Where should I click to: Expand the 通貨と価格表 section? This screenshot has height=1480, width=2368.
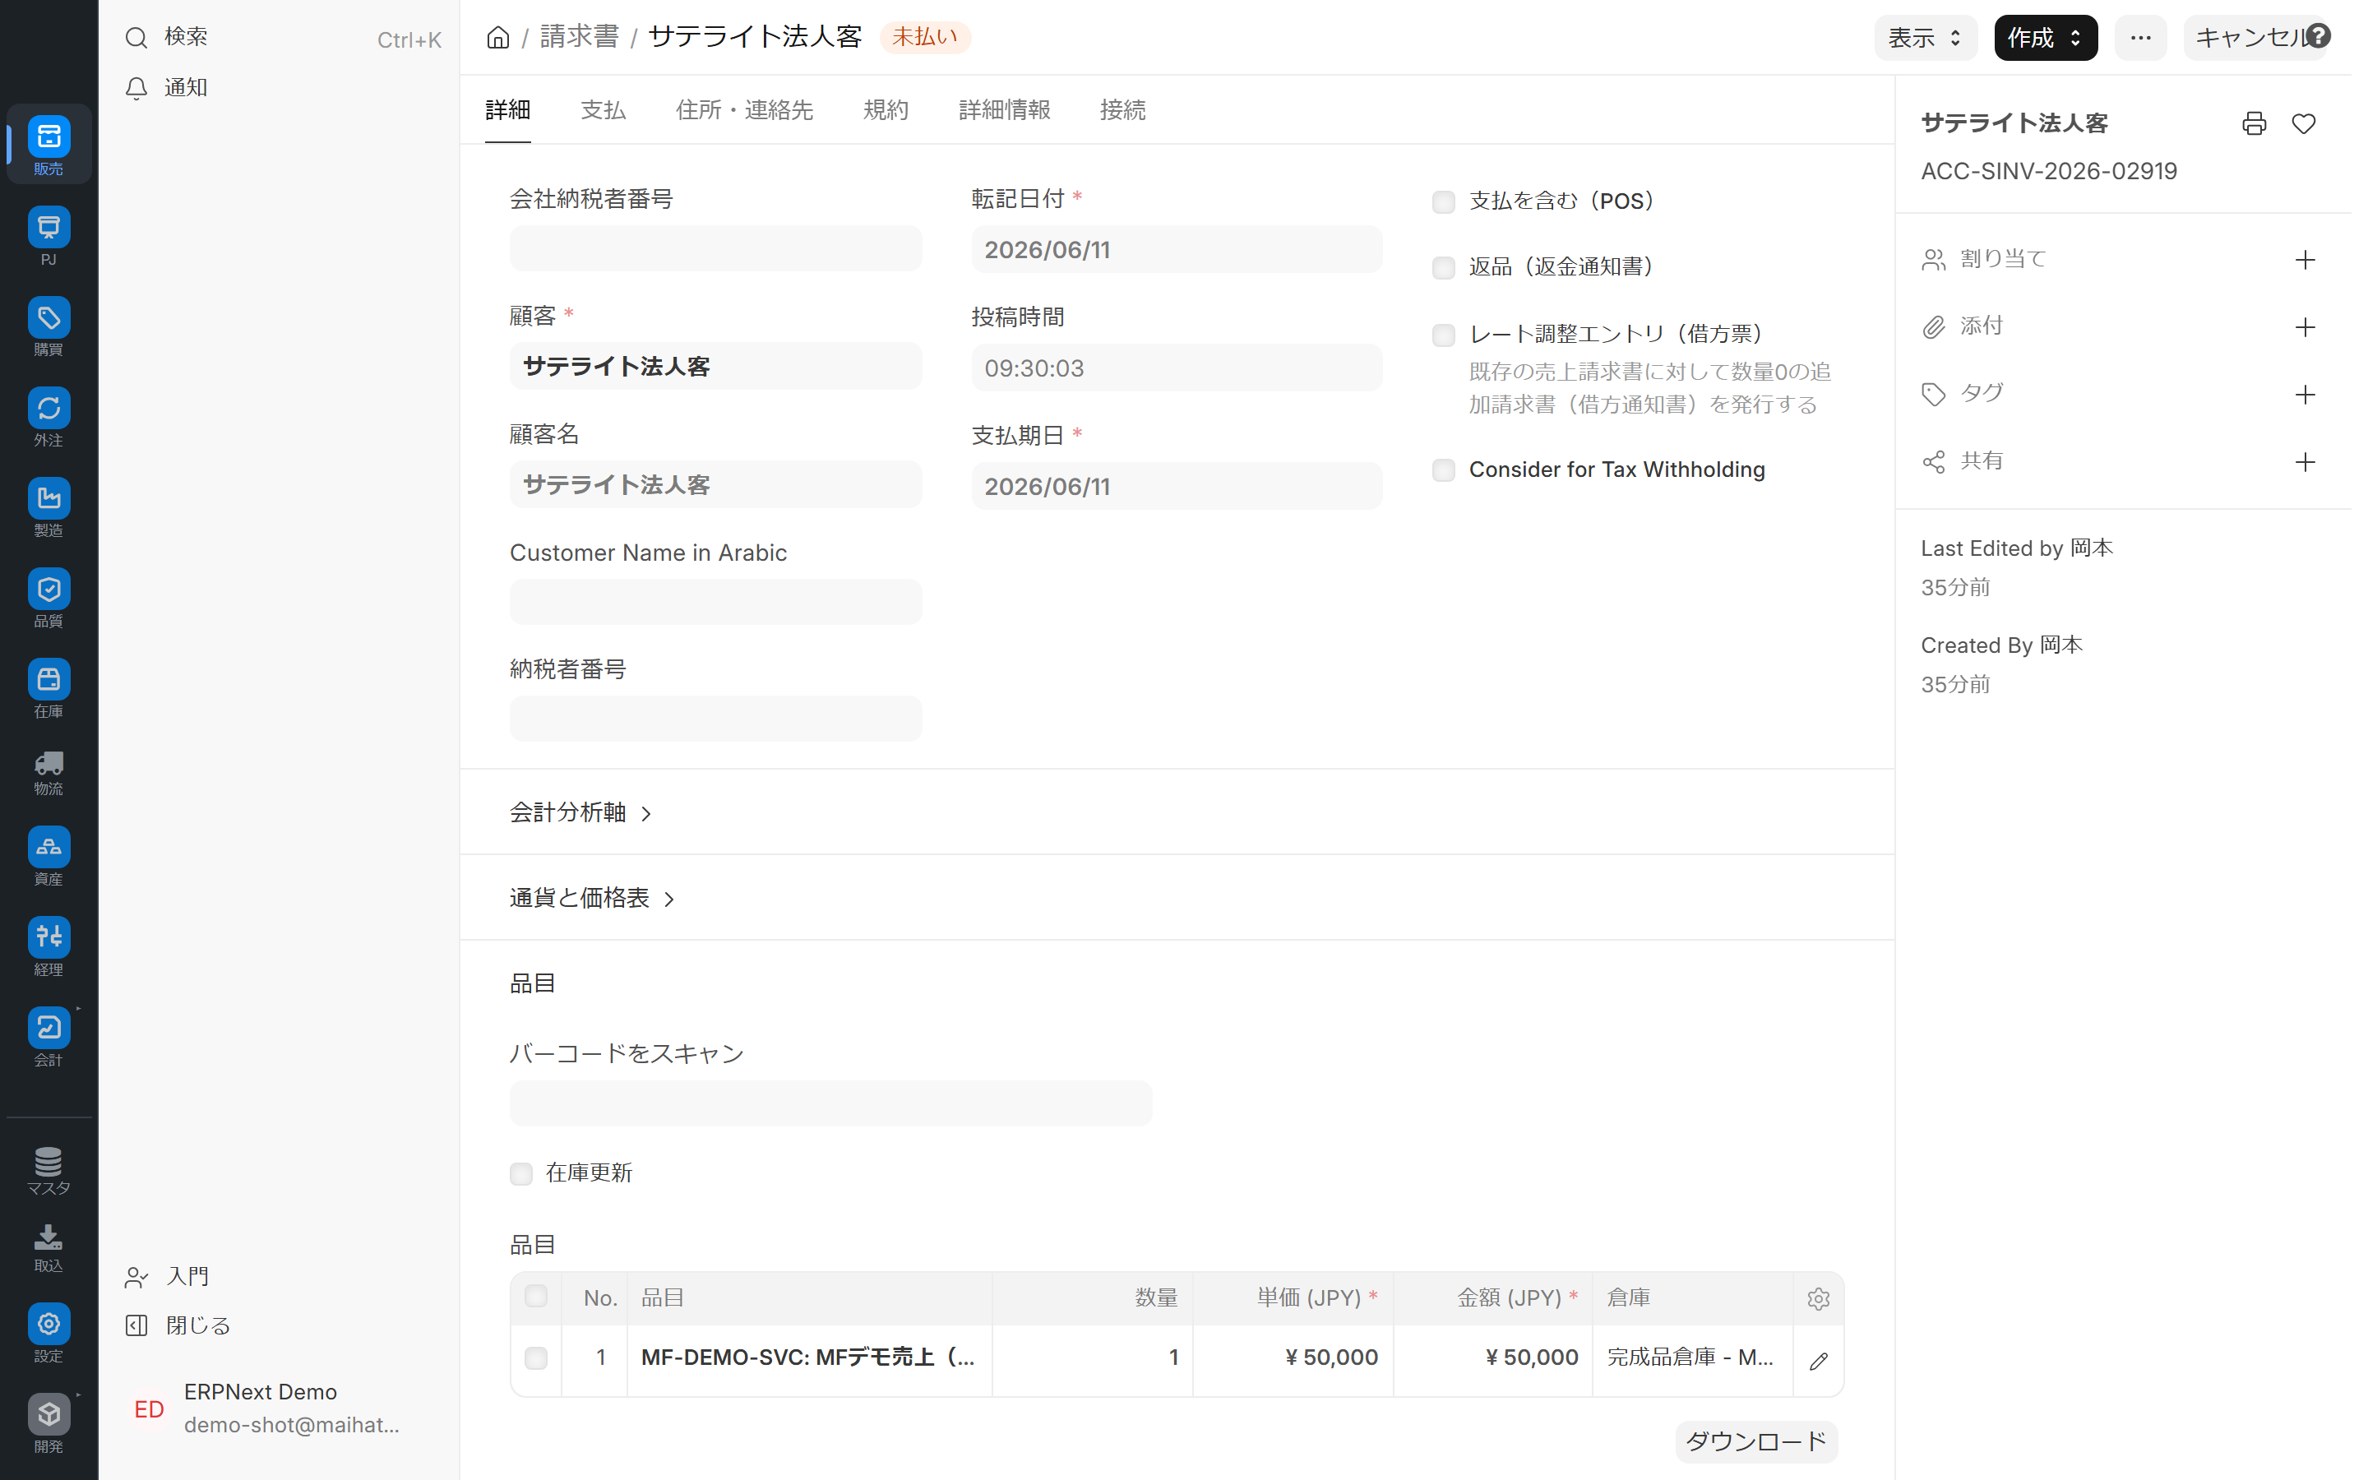(x=593, y=898)
